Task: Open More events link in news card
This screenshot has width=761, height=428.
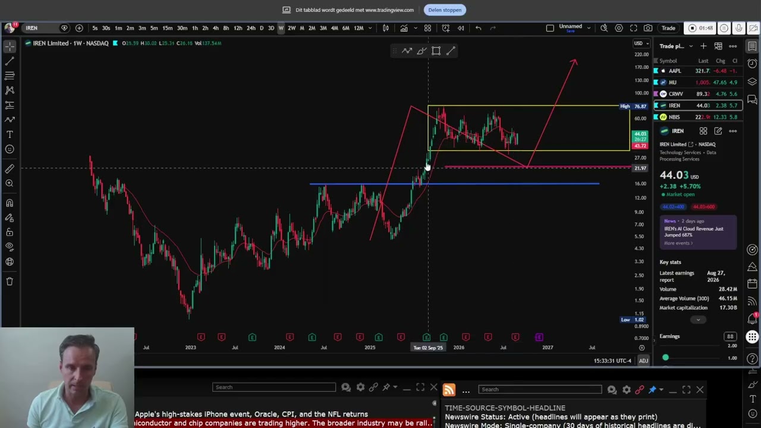Action: 678,243
